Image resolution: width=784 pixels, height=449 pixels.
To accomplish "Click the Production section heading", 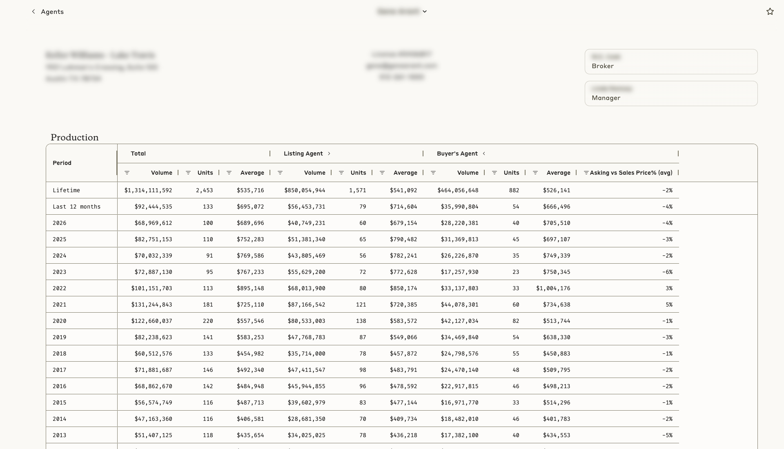I will (75, 137).
